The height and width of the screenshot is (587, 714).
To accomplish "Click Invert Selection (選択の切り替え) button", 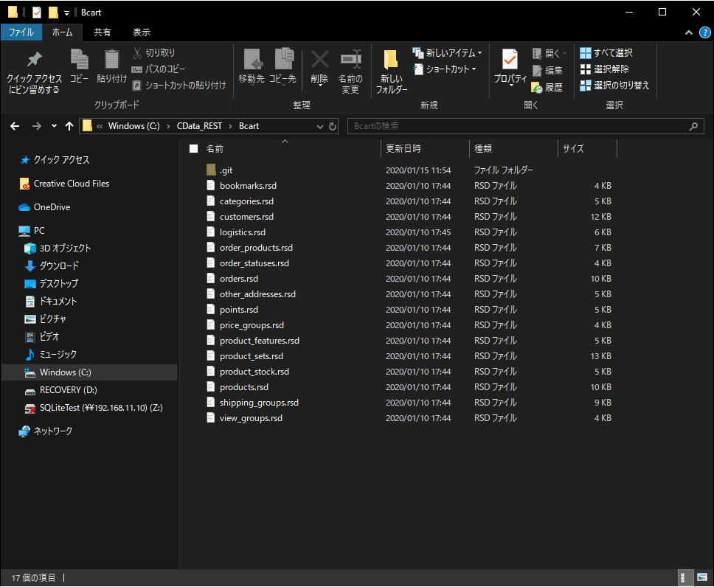I will [x=614, y=86].
